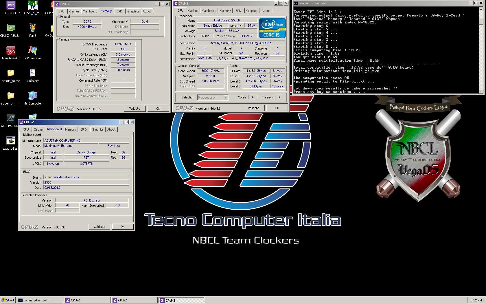Viewport: 486px width, 304px height.
Task: Click the console scrollbar down arrow
Action: pyautogui.click(x=481, y=91)
